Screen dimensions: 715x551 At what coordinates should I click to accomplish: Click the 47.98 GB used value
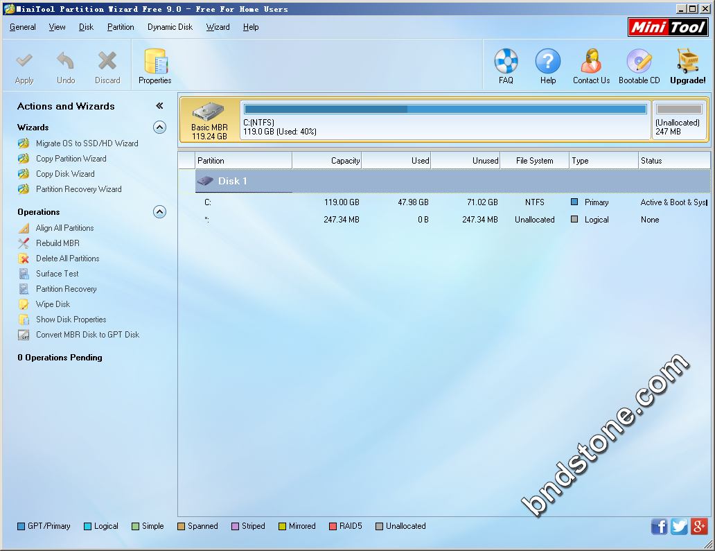coord(413,202)
